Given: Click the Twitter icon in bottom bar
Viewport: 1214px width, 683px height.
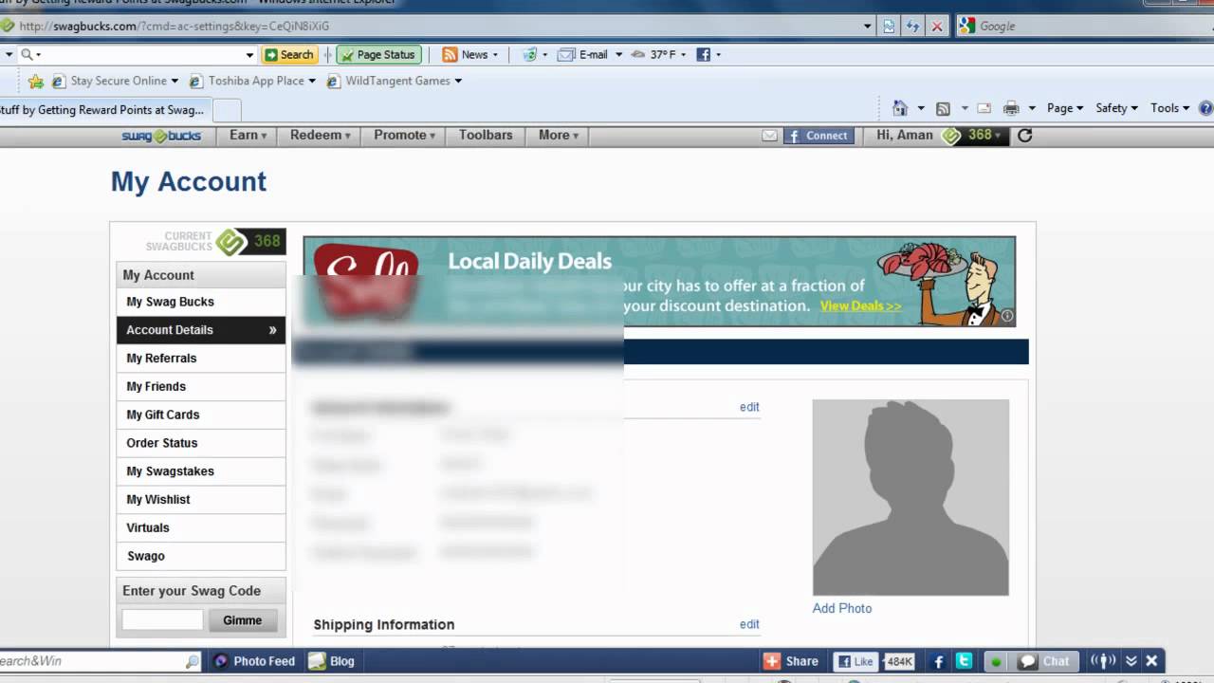Looking at the screenshot, I should (964, 661).
